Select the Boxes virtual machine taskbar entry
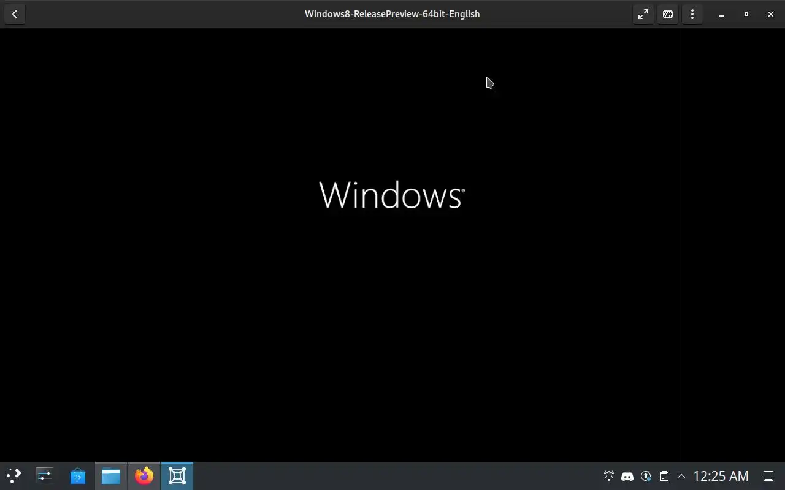This screenshot has width=785, height=490. pyautogui.click(x=177, y=476)
